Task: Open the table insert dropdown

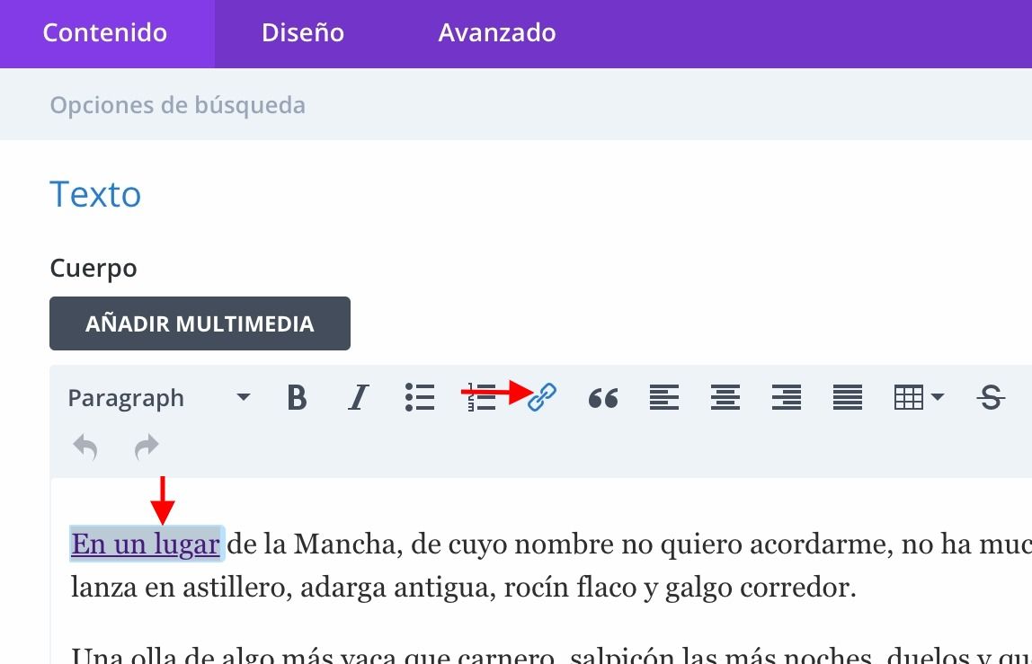Action: (919, 397)
